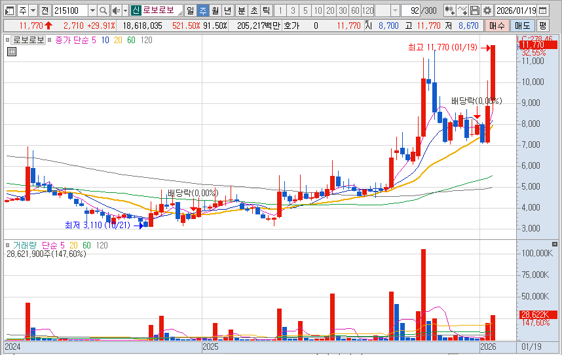Click the speaker sound alert icon

tap(116, 10)
